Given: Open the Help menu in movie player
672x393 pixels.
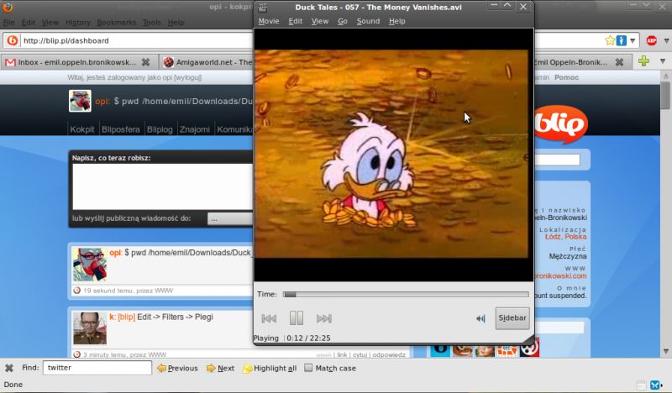Looking at the screenshot, I should [396, 21].
